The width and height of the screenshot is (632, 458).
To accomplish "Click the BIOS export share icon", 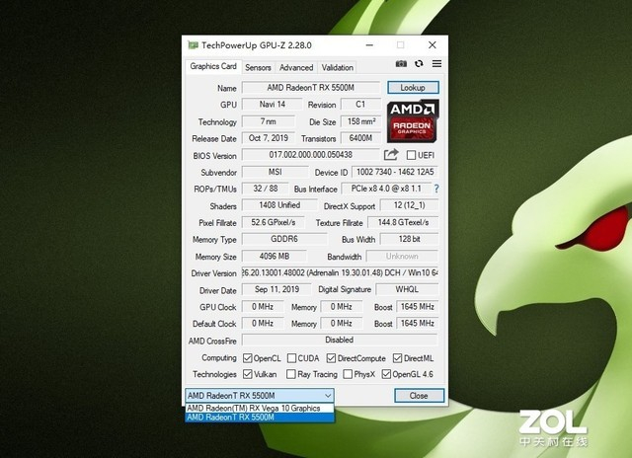I will 391,155.
